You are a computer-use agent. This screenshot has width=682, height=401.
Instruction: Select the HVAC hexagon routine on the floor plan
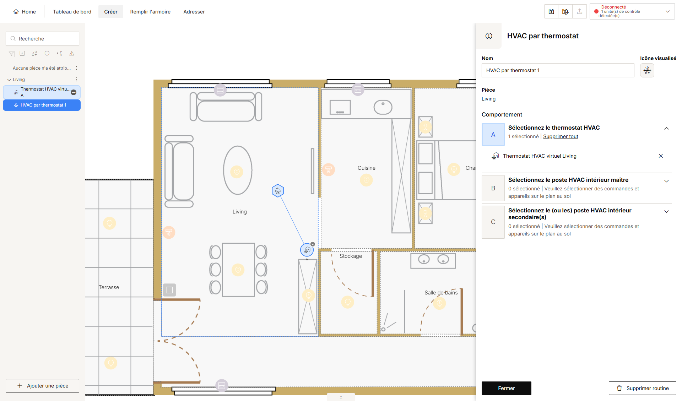(278, 191)
